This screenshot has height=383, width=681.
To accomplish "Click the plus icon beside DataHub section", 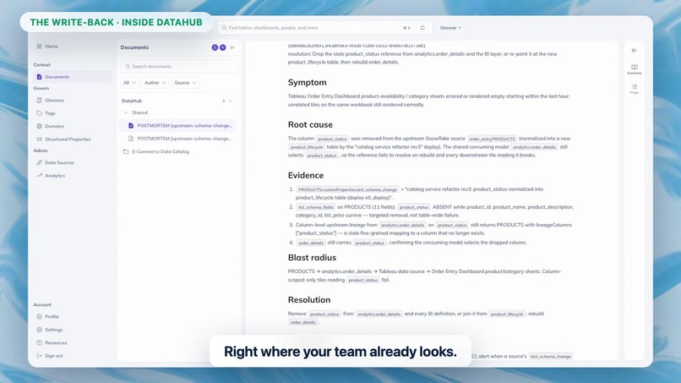I will coord(224,101).
